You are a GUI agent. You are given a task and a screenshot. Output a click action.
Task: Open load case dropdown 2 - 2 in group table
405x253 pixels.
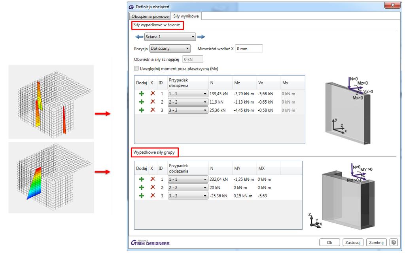click(188, 187)
